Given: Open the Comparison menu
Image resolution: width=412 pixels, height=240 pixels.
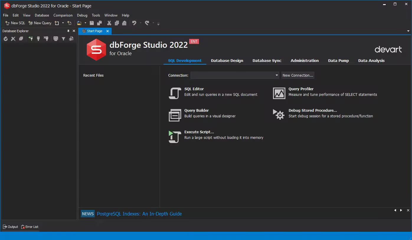Looking at the screenshot, I should point(63,15).
